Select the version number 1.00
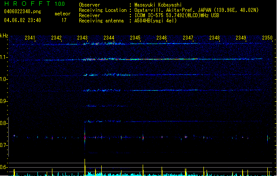Viewport: 277px width, 176px height. (x=59, y=4)
